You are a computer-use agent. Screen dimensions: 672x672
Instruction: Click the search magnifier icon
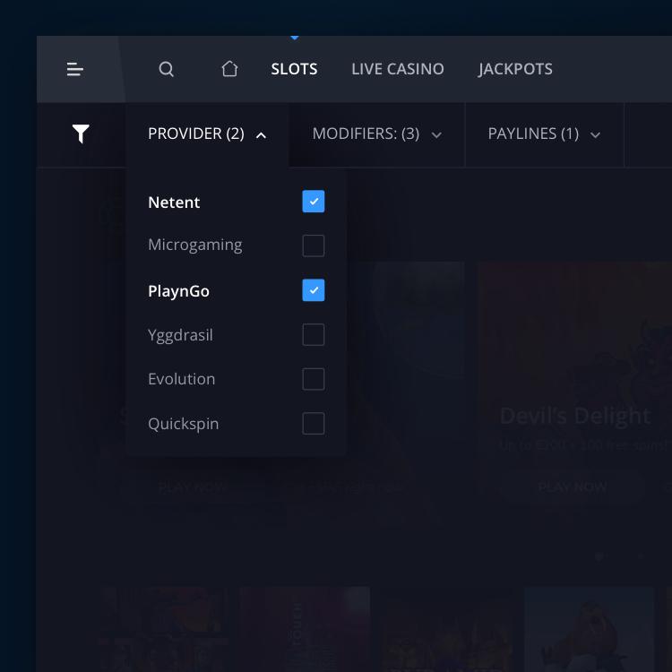pyautogui.click(x=166, y=69)
